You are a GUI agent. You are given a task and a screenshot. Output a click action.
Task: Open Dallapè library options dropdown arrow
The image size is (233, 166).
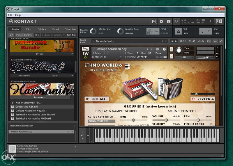(x=72, y=76)
